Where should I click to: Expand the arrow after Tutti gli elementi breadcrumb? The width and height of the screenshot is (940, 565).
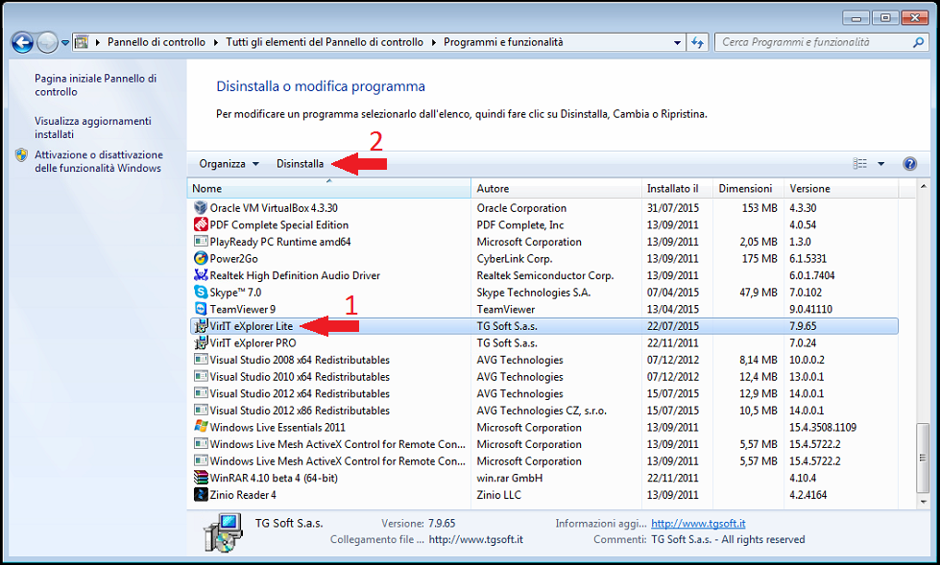point(433,42)
